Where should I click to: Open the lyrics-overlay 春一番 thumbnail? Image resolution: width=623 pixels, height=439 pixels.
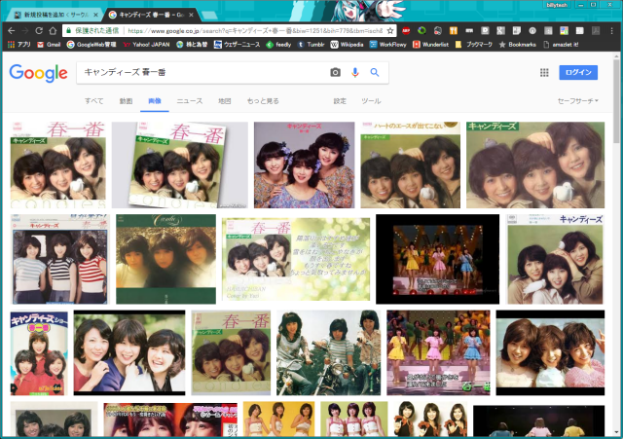click(296, 259)
